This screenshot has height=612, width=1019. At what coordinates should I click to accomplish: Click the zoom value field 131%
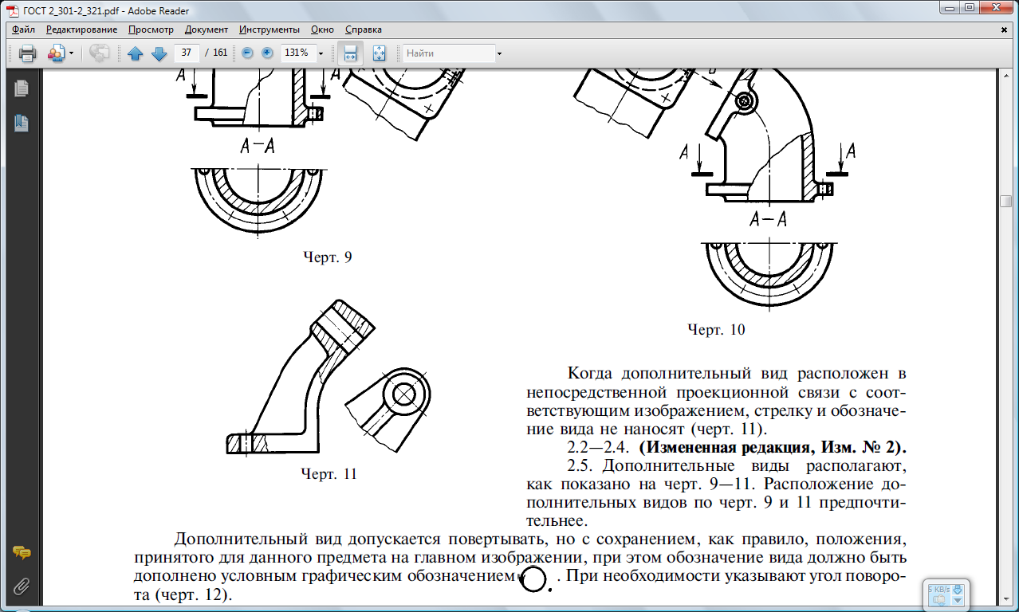297,53
